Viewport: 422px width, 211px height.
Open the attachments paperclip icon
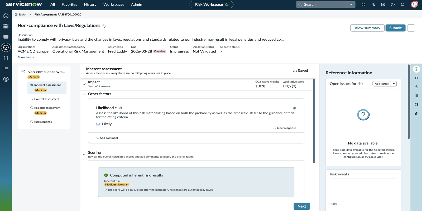tap(416, 113)
